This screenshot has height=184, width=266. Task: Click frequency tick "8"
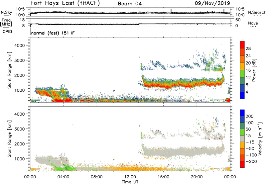coord(23,26)
